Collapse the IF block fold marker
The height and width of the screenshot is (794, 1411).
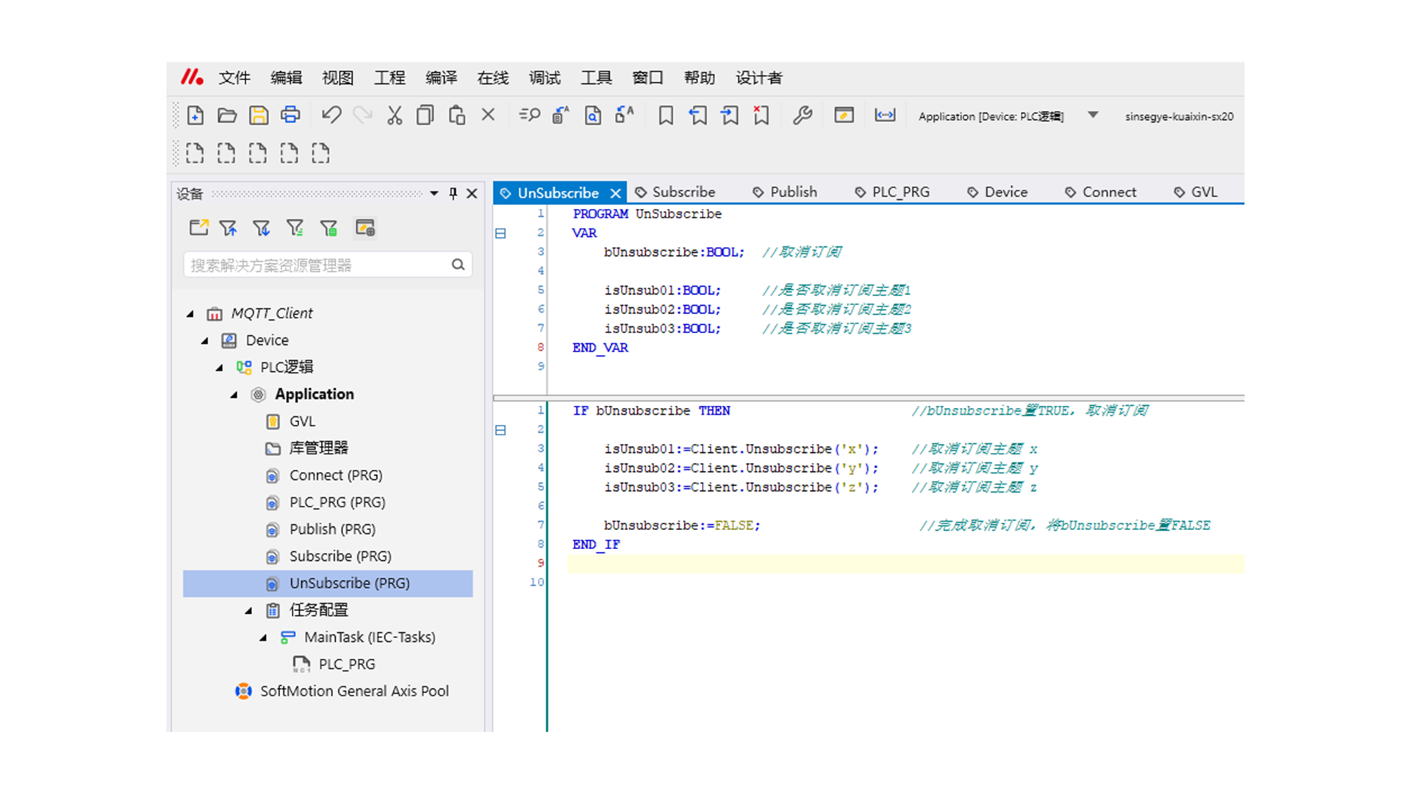click(x=500, y=430)
